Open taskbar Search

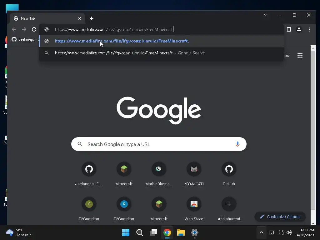[x=140, y=232]
